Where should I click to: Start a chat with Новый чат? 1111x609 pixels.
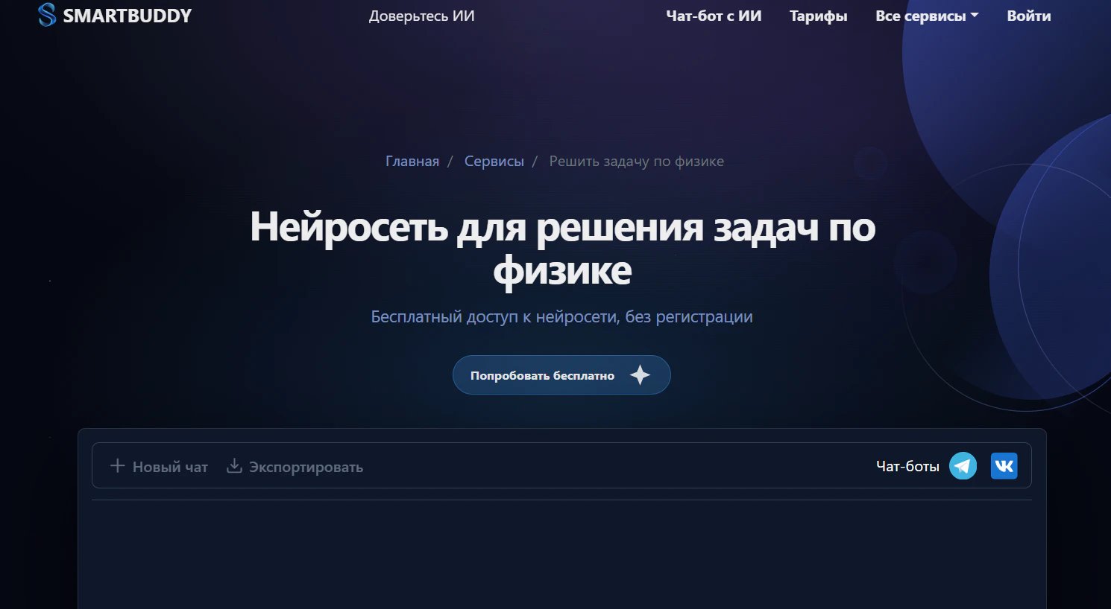[170, 467]
